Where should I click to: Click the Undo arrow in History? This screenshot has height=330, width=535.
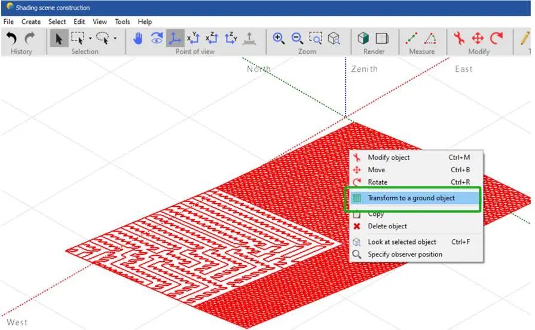11,38
